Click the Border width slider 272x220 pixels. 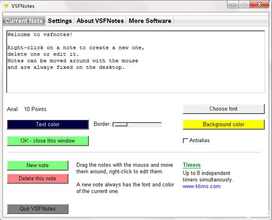pos(137,124)
